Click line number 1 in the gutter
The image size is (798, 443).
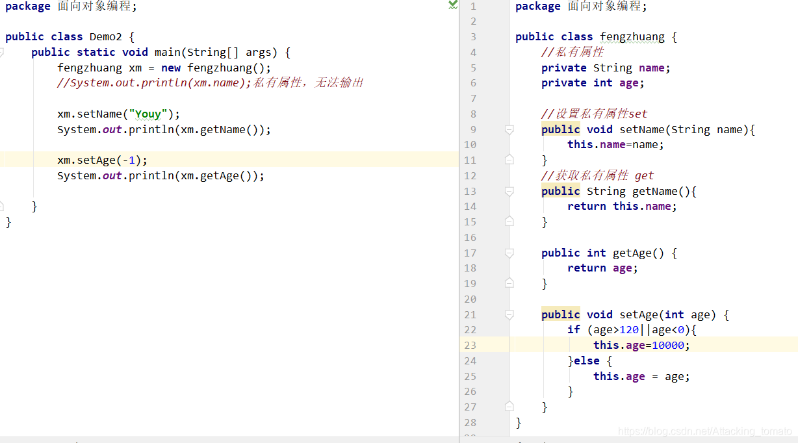click(x=473, y=6)
